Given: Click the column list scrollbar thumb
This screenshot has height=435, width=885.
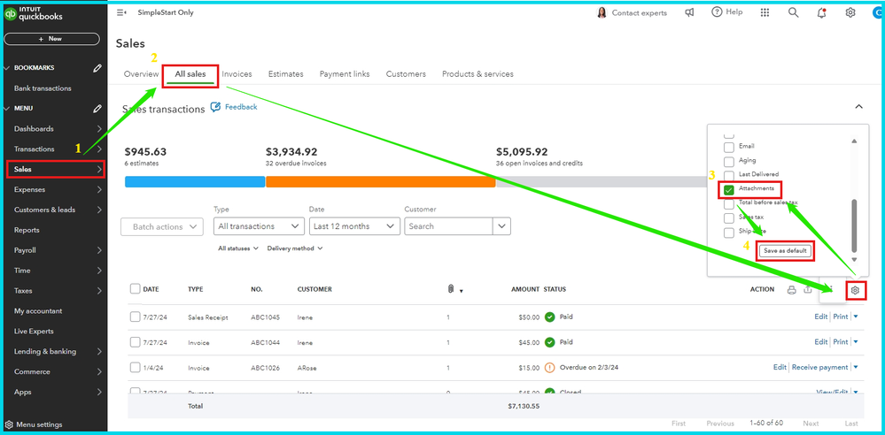Looking at the screenshot, I should pos(854,225).
